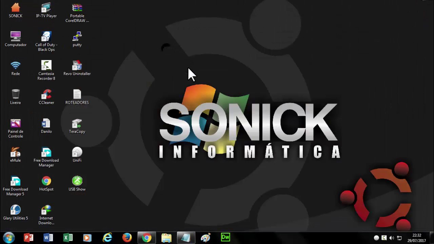The height and width of the screenshot is (244, 434).
Task: Click the white circle tray icon
Action: tap(376, 238)
